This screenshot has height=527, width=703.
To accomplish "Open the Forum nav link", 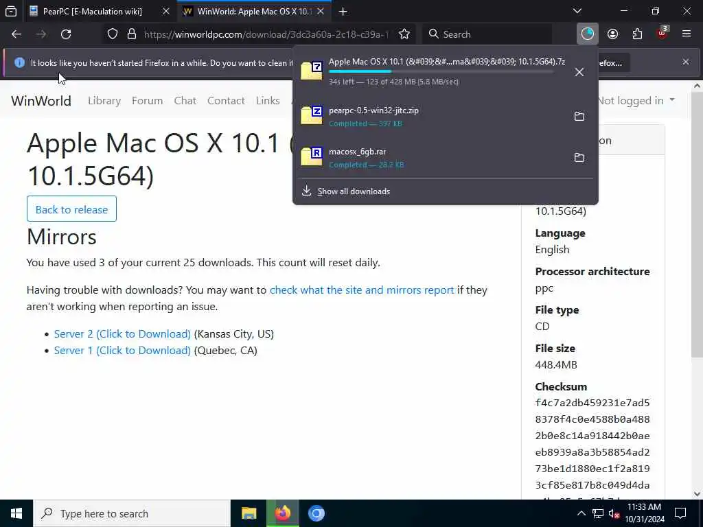I will [x=147, y=100].
